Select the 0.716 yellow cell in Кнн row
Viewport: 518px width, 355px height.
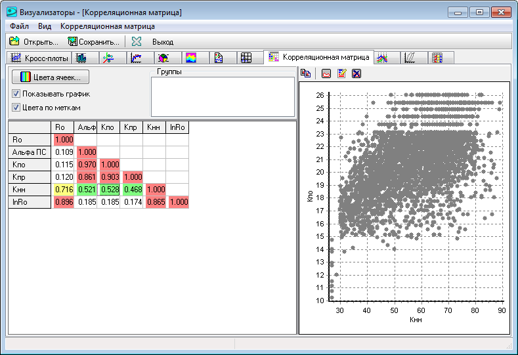point(64,190)
